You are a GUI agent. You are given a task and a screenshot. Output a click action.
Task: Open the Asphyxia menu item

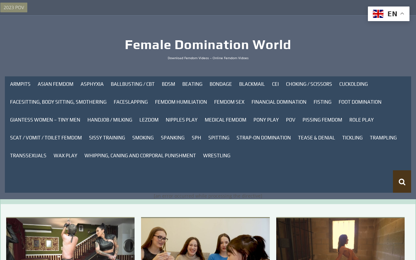click(x=92, y=84)
